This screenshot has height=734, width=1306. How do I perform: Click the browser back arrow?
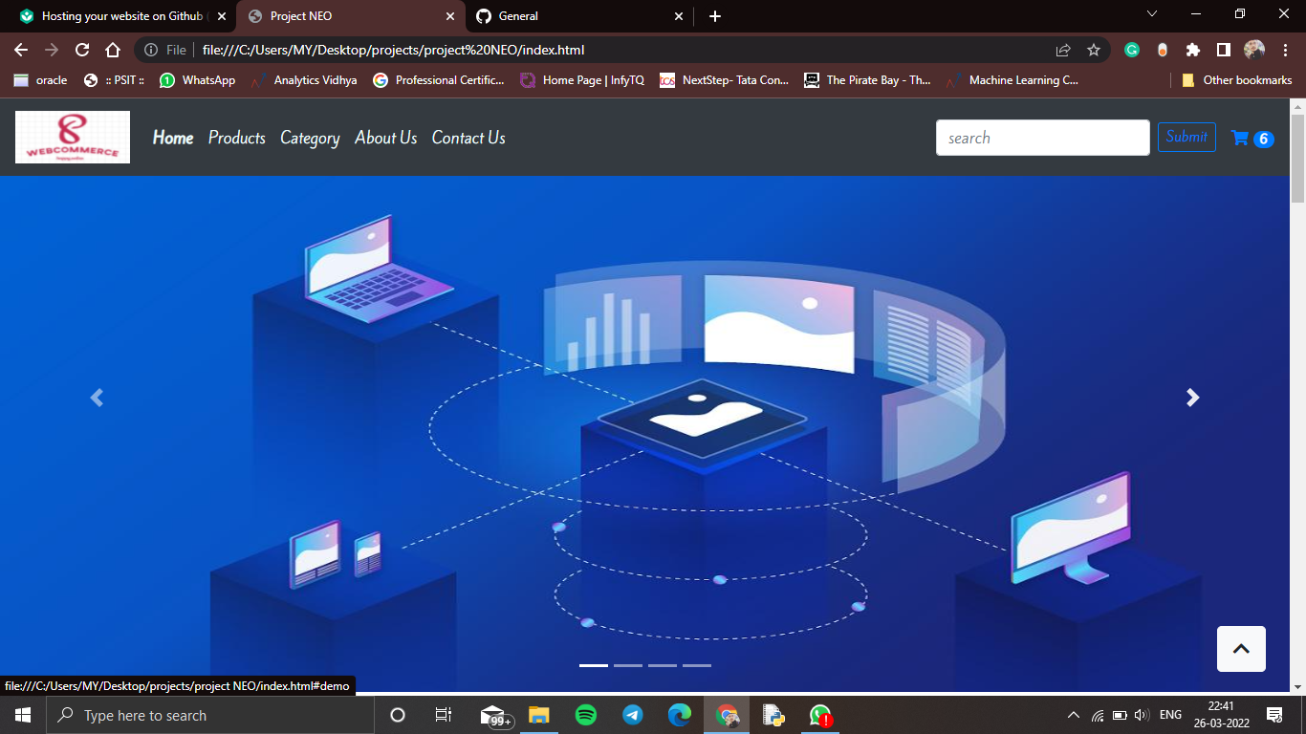click(x=21, y=50)
